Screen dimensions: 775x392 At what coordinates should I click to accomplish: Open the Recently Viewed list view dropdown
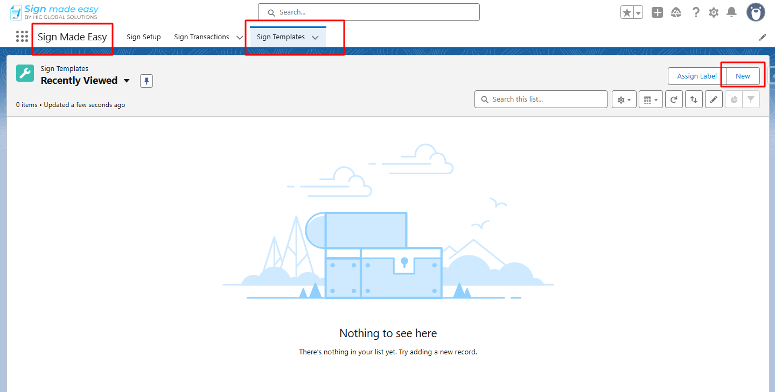tap(127, 81)
